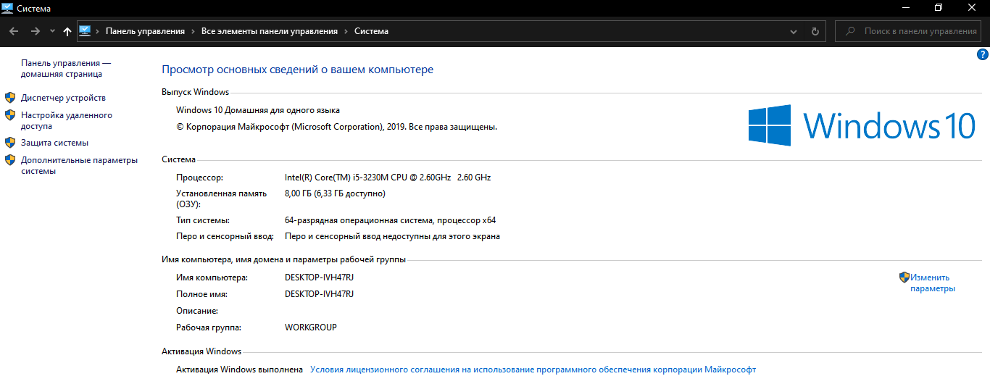
Task: Click 'Изменить параметры' link
Action: point(933,283)
